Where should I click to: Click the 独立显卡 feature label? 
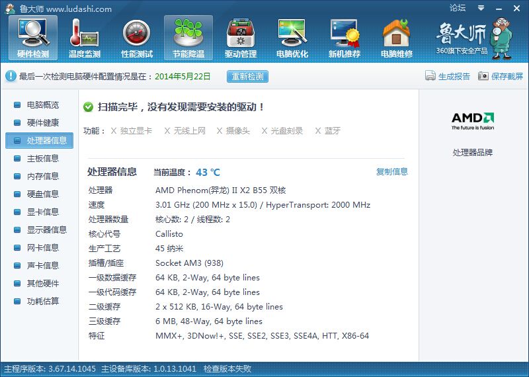click(x=136, y=130)
